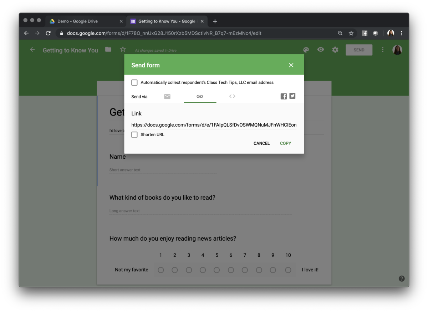Click the browser back button

click(x=26, y=33)
